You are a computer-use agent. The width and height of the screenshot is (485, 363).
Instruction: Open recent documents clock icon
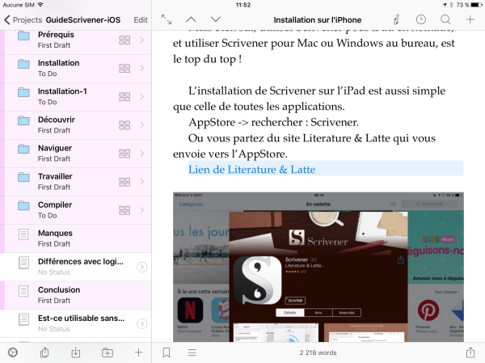click(x=420, y=19)
